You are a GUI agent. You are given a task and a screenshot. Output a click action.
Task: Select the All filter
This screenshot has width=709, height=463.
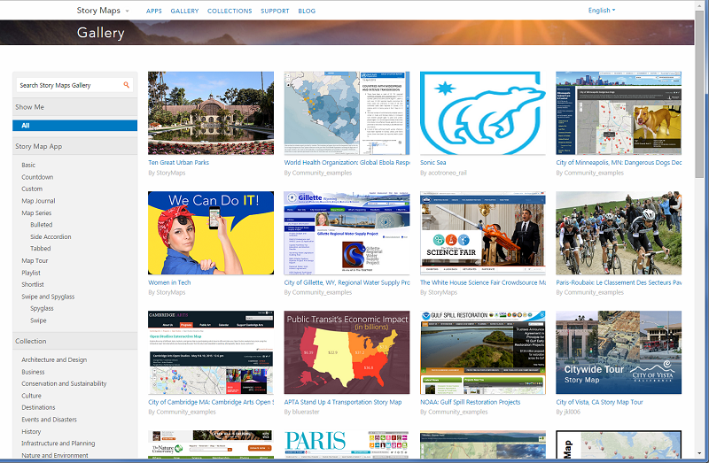[75, 126]
